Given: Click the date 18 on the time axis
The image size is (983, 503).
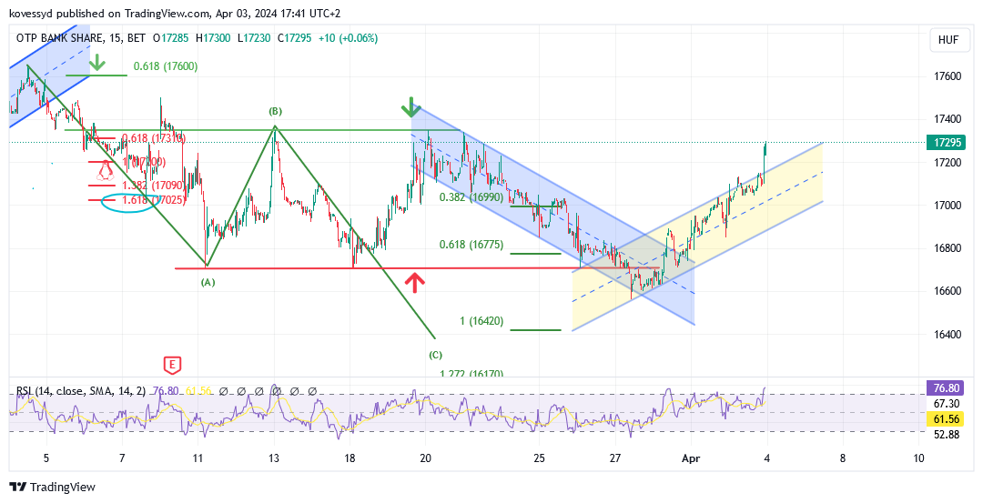Looking at the screenshot, I should tap(350, 458).
